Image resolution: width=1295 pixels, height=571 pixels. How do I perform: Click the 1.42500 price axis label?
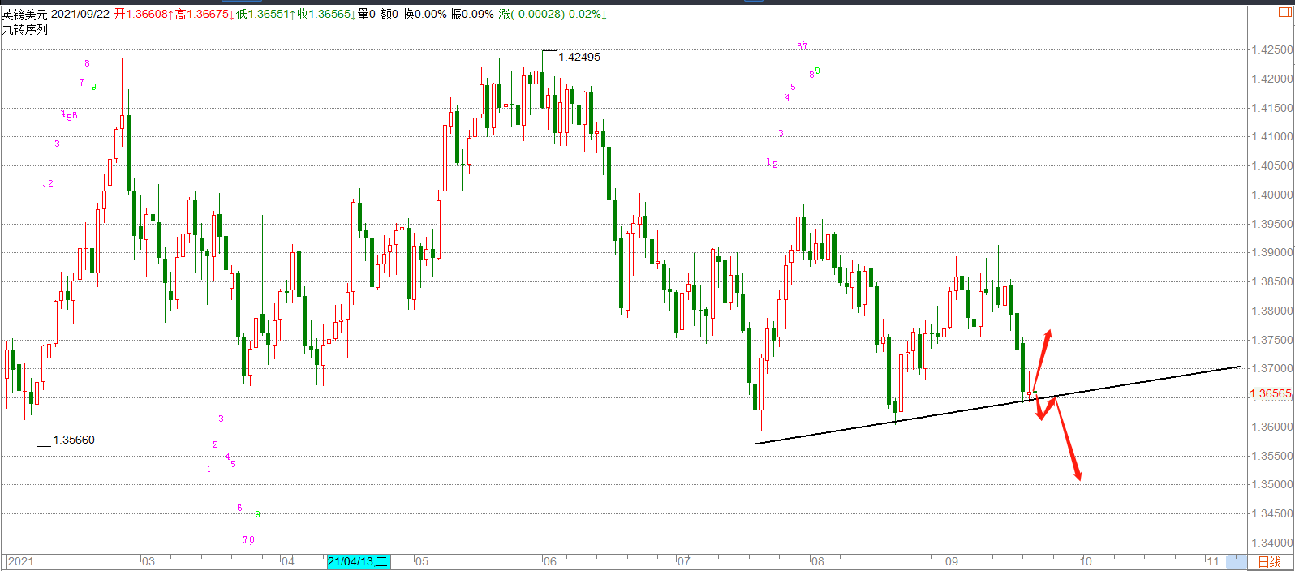coord(1271,49)
